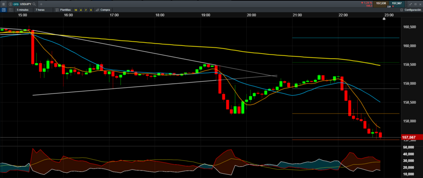
Task: Click the 157,567 buy price button
Action: [397, 4]
